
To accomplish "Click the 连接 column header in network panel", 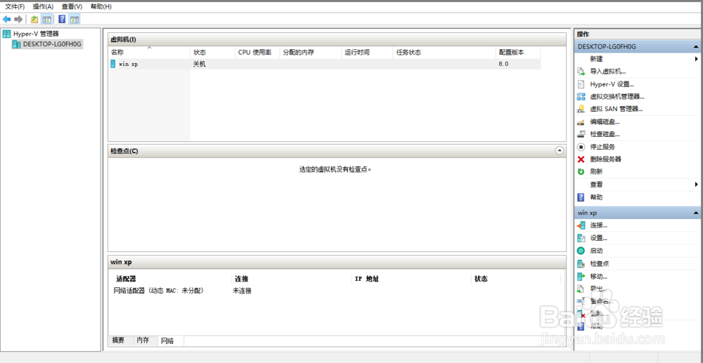I will (x=242, y=279).
